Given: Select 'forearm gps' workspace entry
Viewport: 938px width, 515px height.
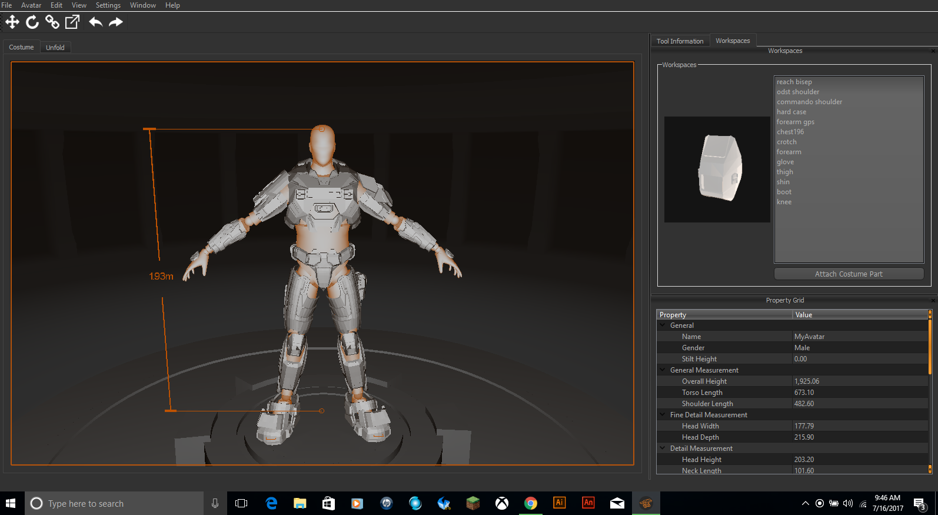Looking at the screenshot, I should pos(795,122).
